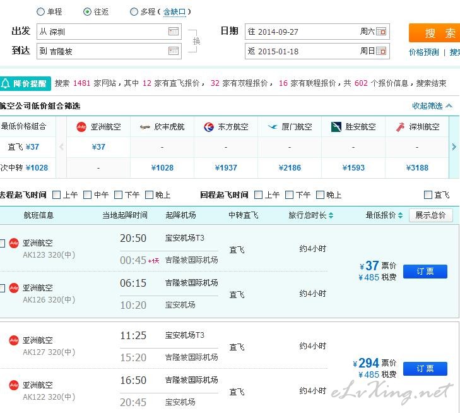460x413 pixels.
Task: Sort by 旅行总时长 arrows
Action: click(x=331, y=215)
